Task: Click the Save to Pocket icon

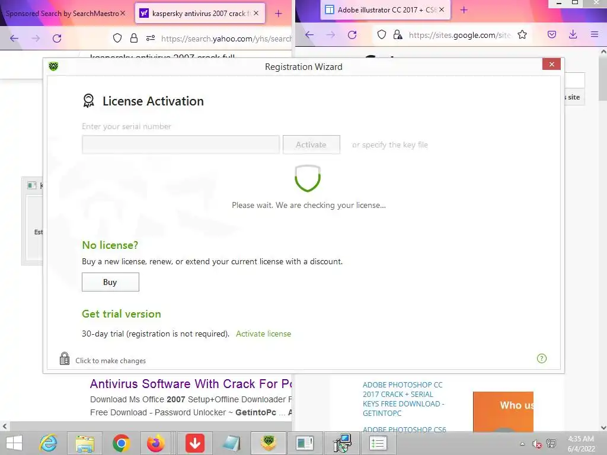Action: click(552, 35)
